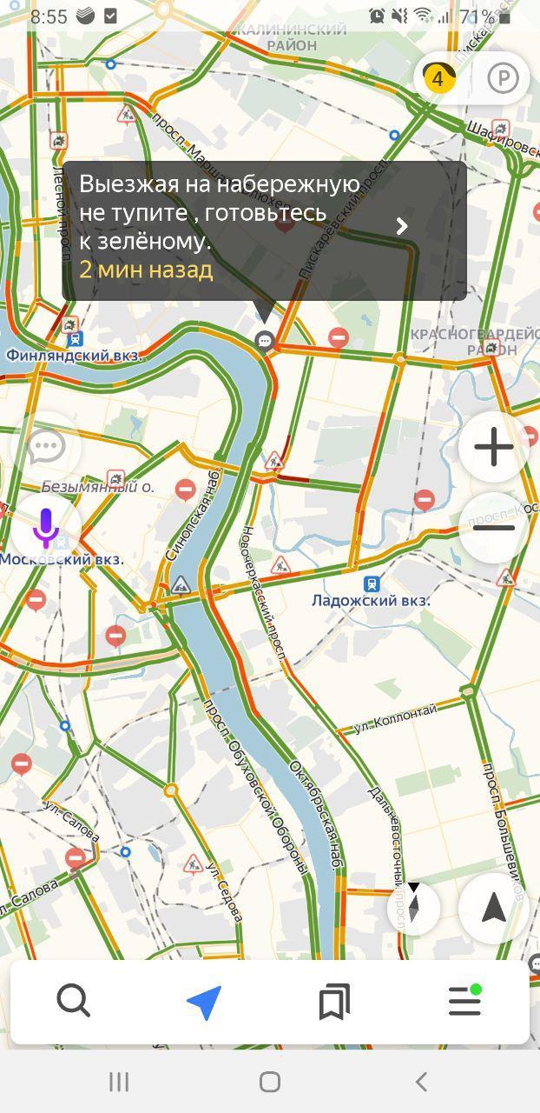Screen dimensions: 540x1113
Task: Center the map on my location arrow
Action: coord(493,908)
